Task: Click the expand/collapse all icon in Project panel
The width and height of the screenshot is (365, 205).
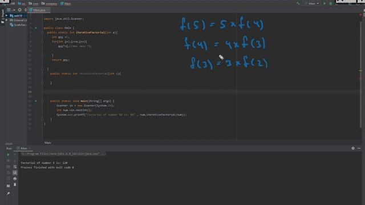Action: (25, 10)
